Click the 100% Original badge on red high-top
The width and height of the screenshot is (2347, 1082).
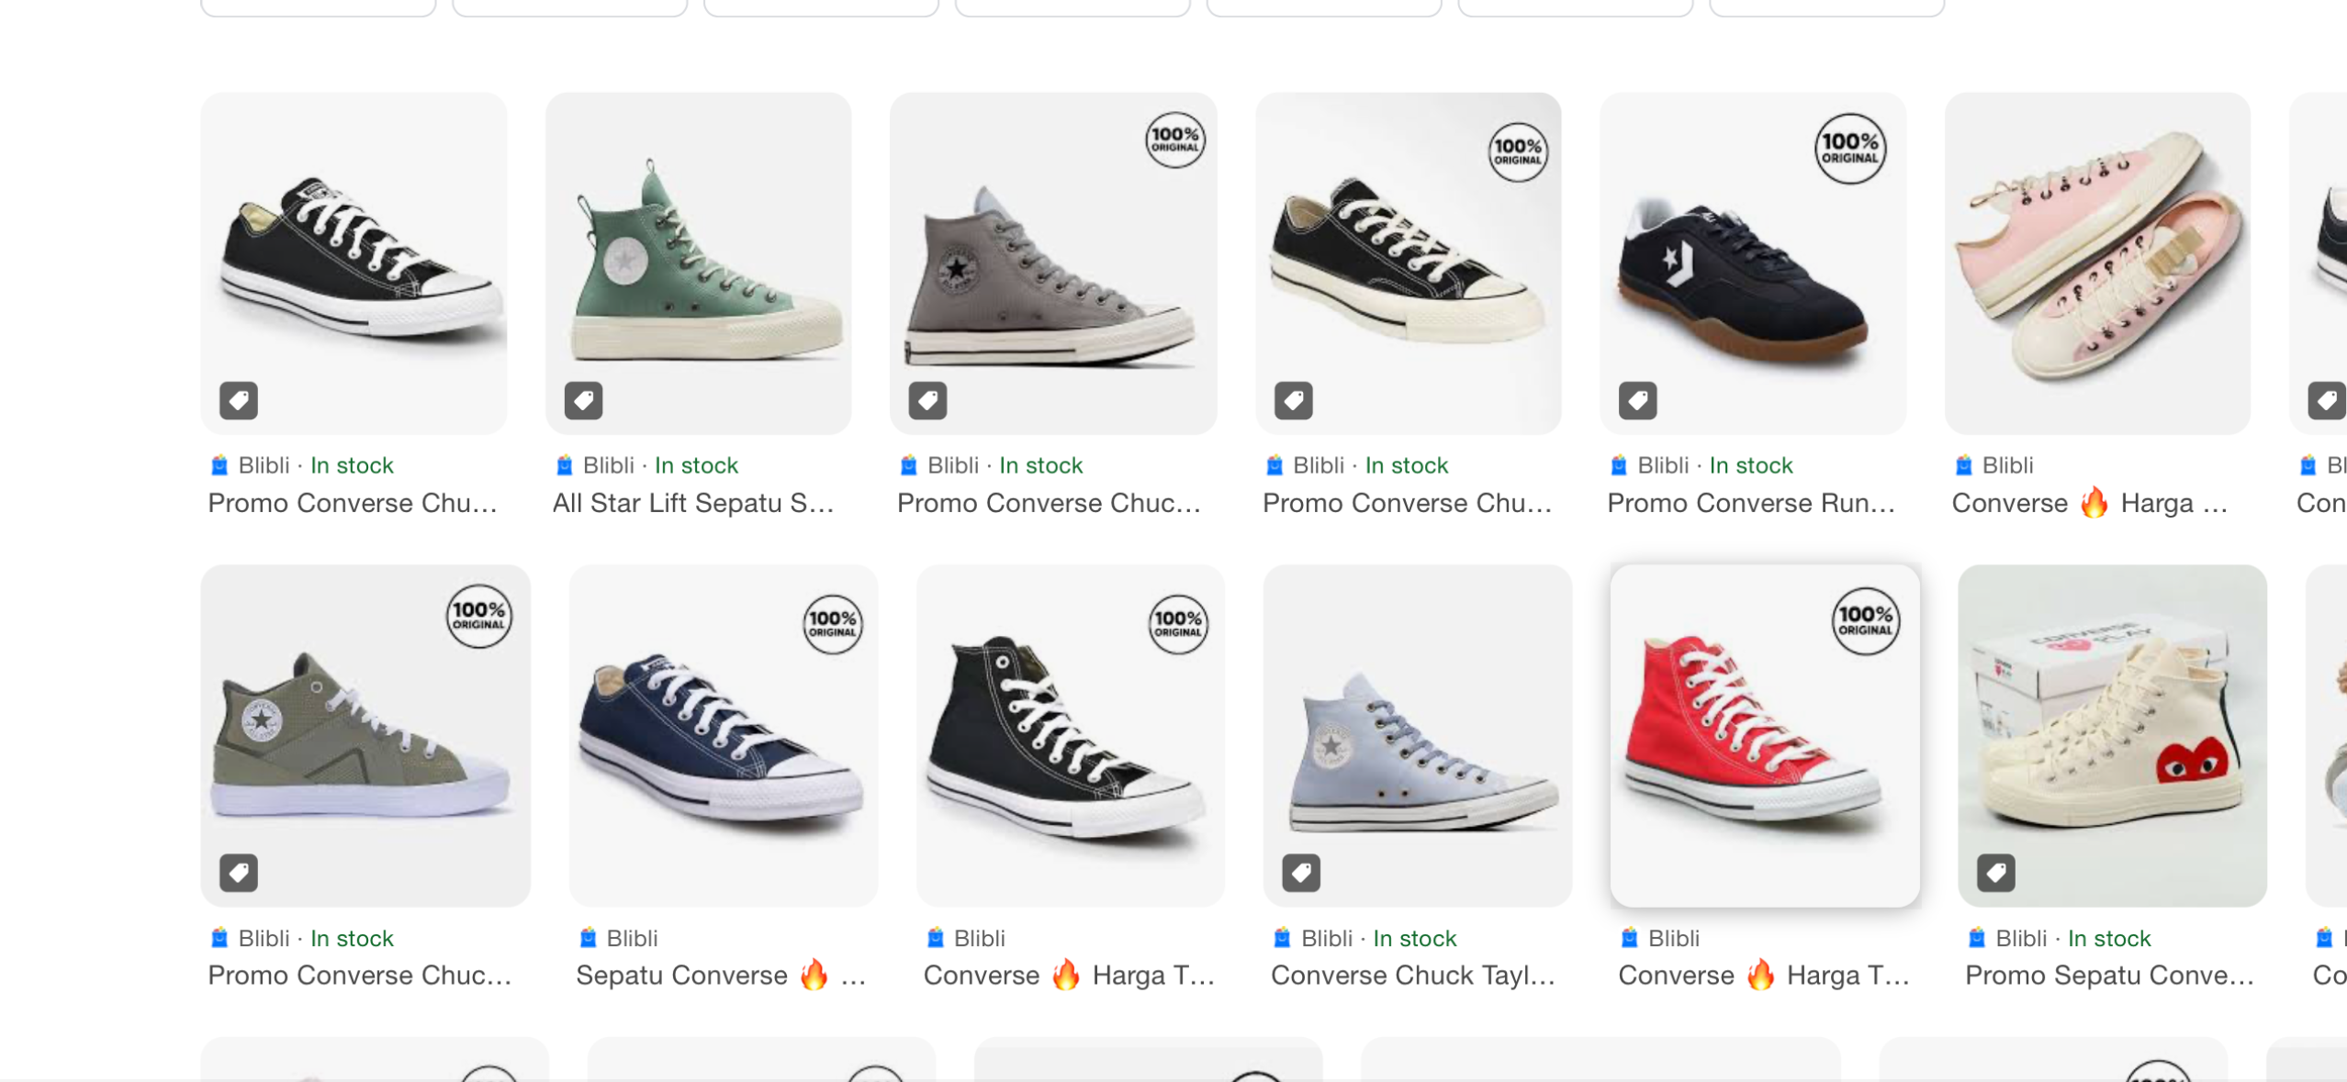pyautogui.click(x=1865, y=621)
